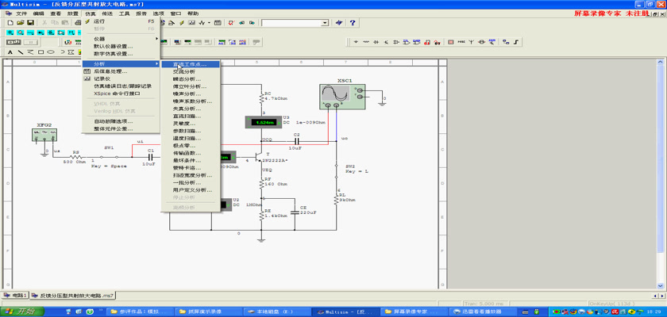
Task: Select the Ellipse drawing tool
Action: [x=51, y=52]
